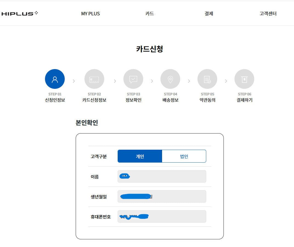The width and height of the screenshot is (294, 247).
Task: Click the STEP 04 배송정보 location pin icon
Action: [x=170, y=79]
